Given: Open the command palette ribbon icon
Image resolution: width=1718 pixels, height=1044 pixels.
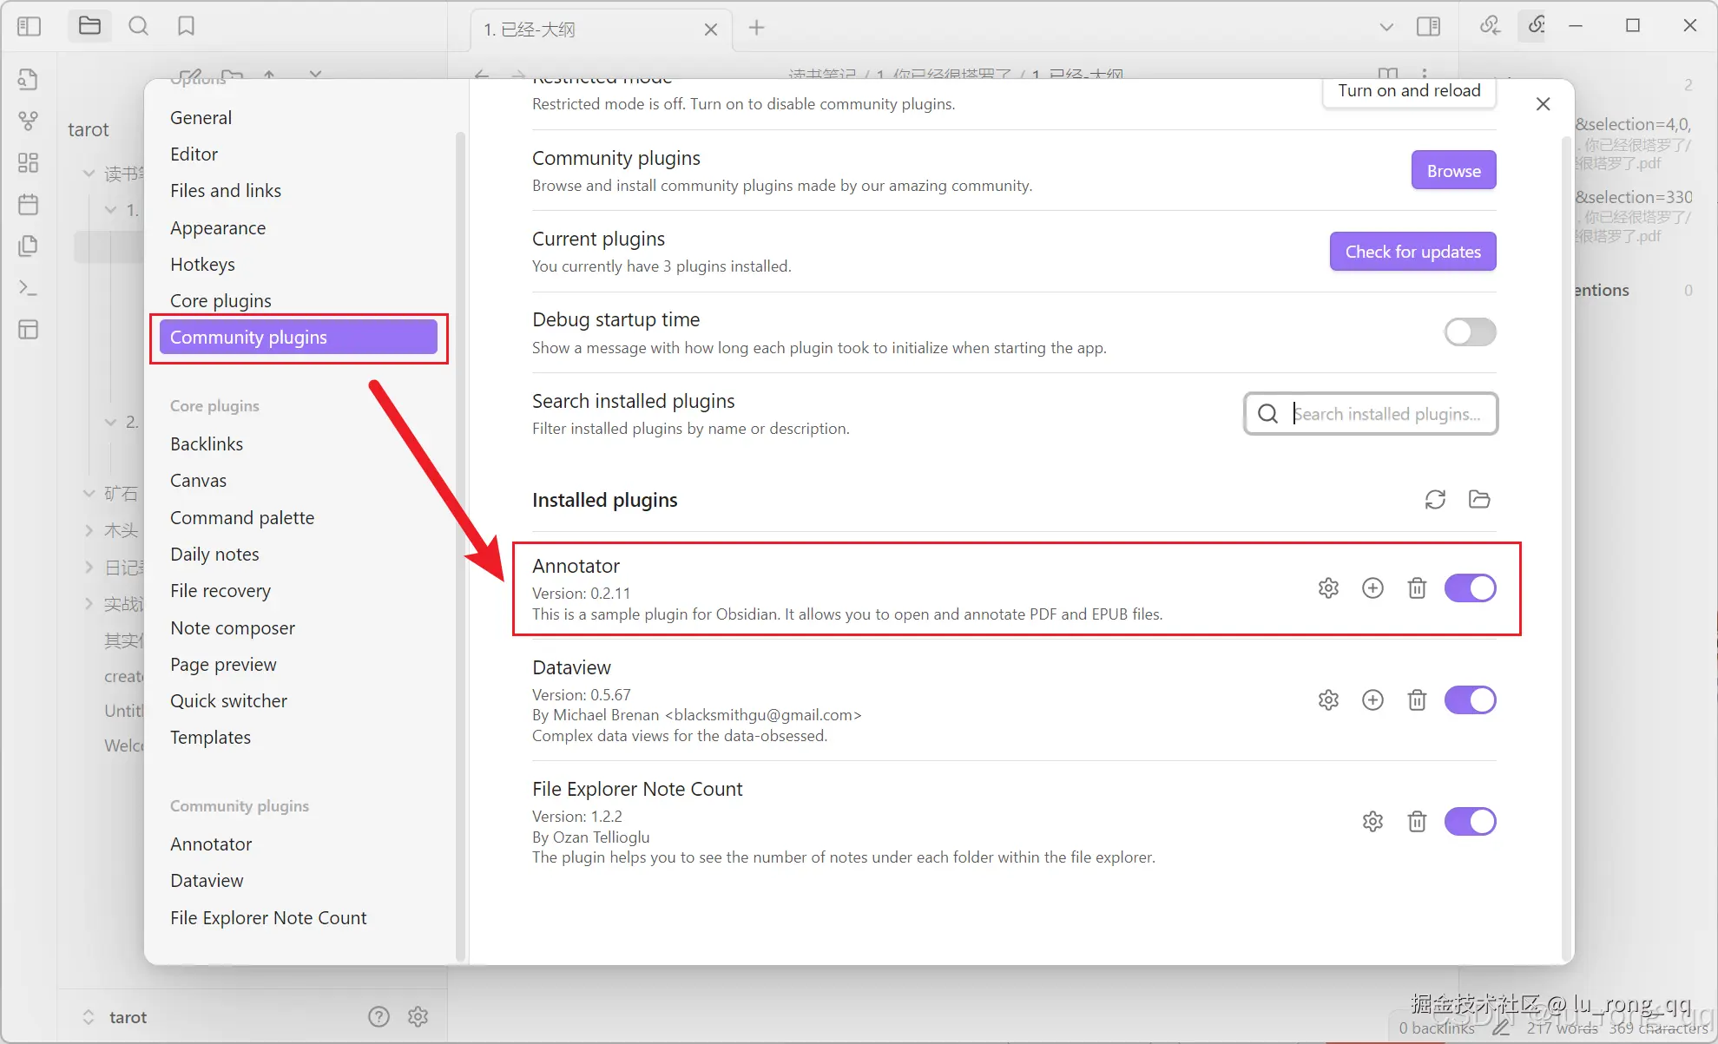Looking at the screenshot, I should (x=28, y=287).
